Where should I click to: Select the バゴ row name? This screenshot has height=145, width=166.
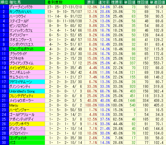click(12, 143)
